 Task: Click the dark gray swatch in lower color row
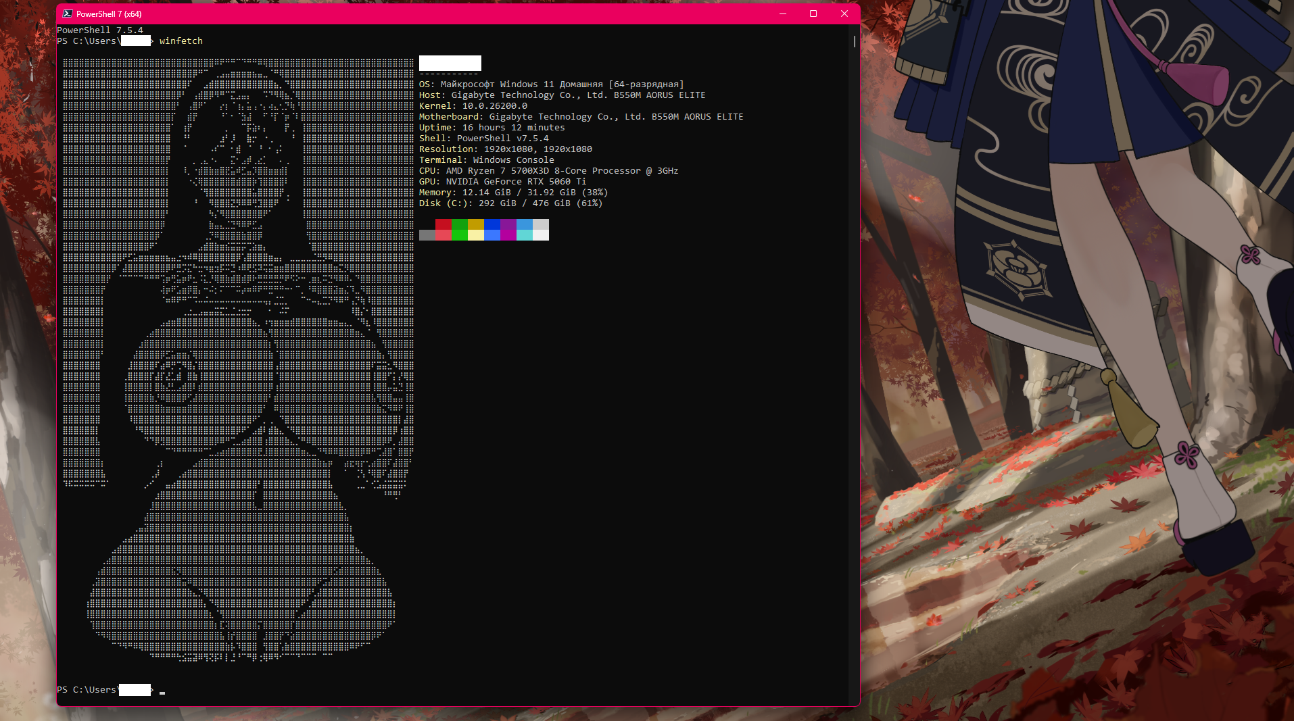pyautogui.click(x=427, y=235)
